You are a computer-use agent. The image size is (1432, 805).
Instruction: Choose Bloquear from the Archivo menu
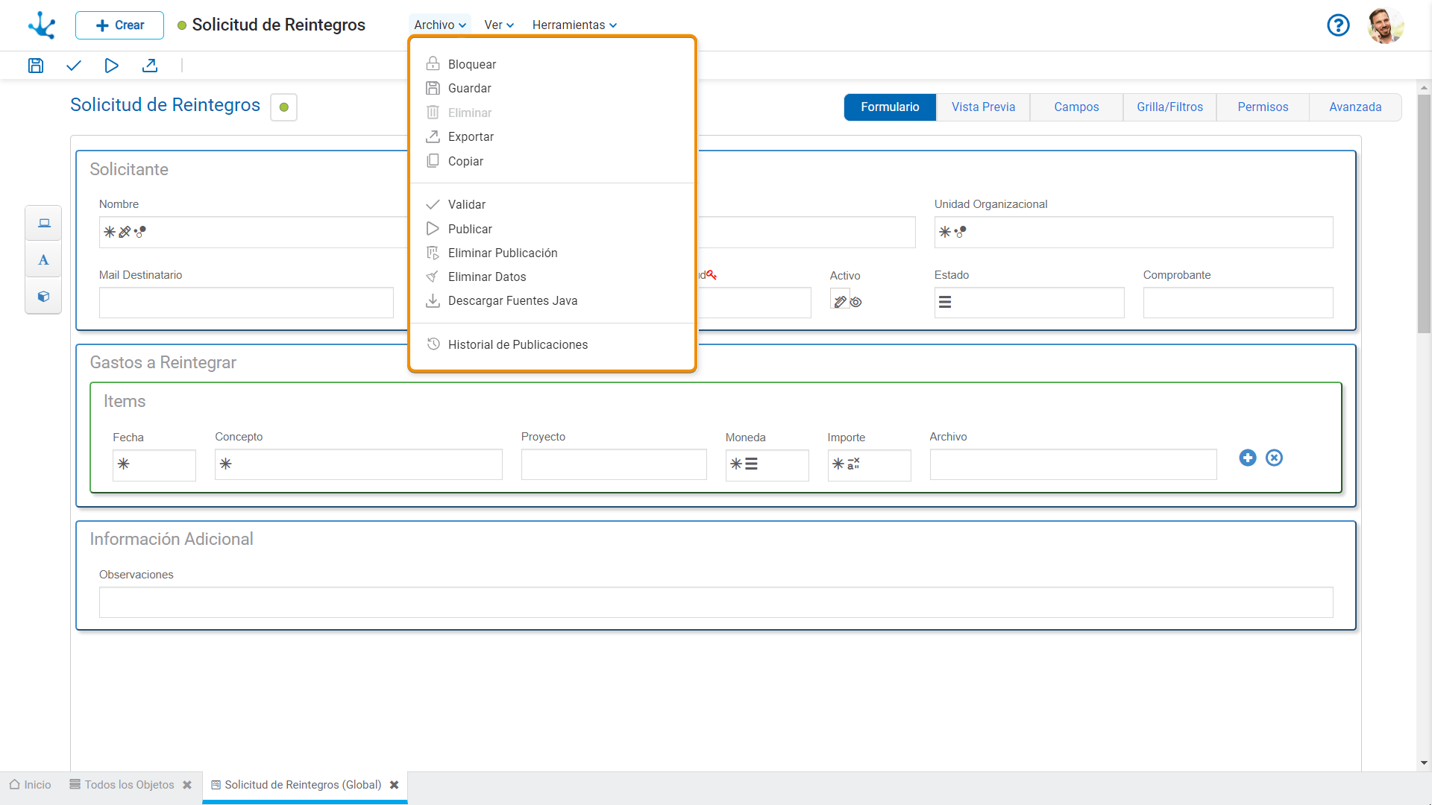[x=552, y=64]
